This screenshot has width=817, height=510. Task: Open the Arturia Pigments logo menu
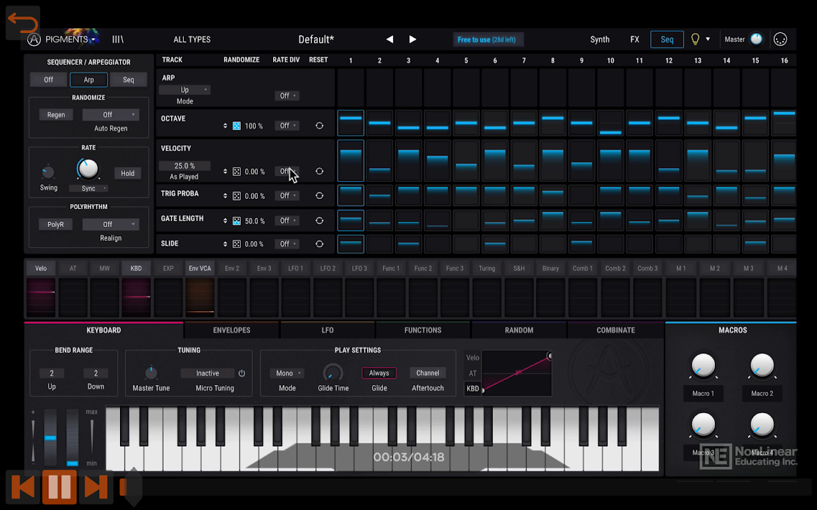point(63,39)
